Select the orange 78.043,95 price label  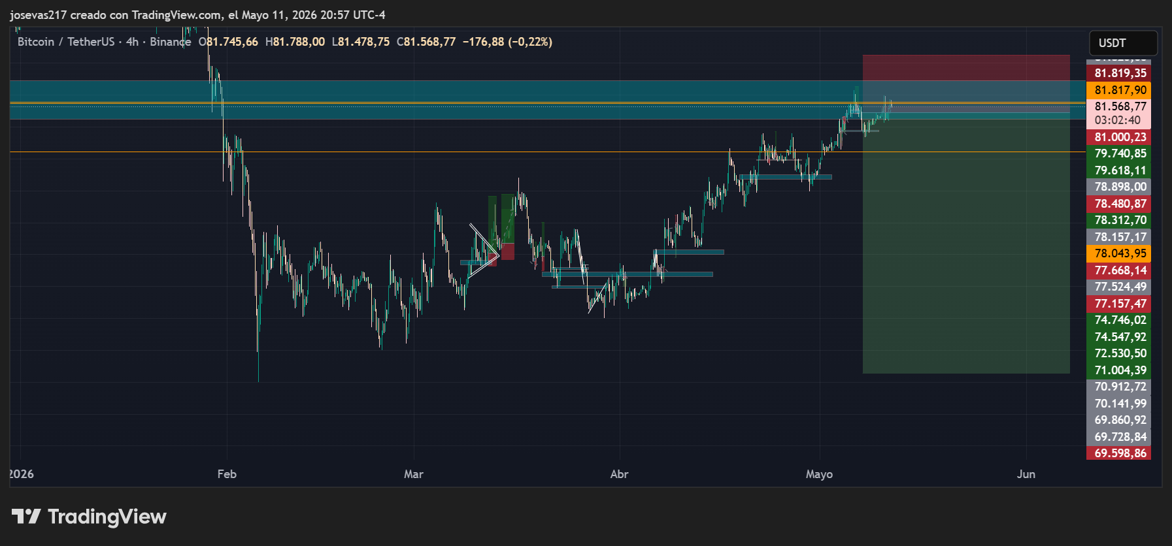click(x=1118, y=253)
